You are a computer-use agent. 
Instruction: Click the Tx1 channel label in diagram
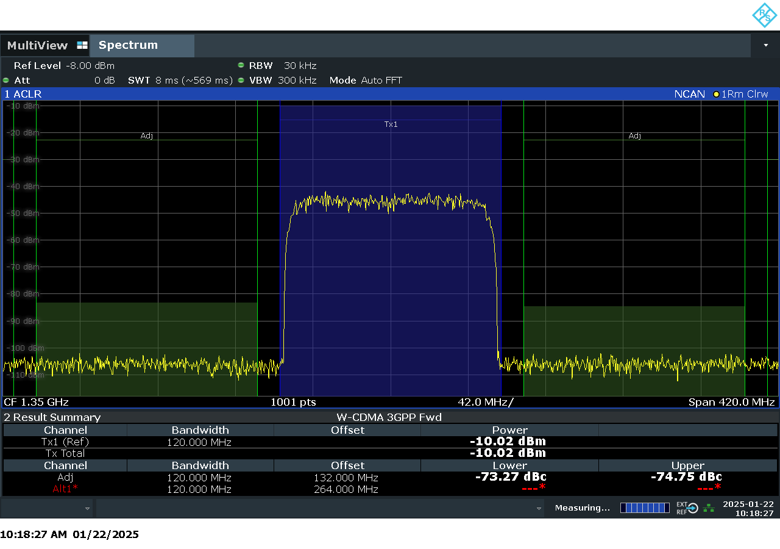tap(391, 124)
